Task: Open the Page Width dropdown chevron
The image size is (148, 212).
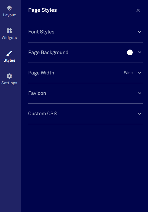Action: 139,73
